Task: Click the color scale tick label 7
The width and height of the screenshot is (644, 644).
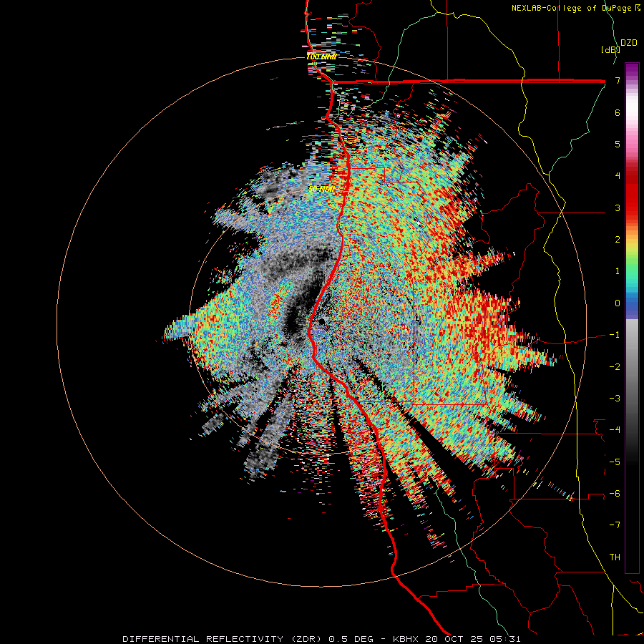Action: tap(618, 80)
